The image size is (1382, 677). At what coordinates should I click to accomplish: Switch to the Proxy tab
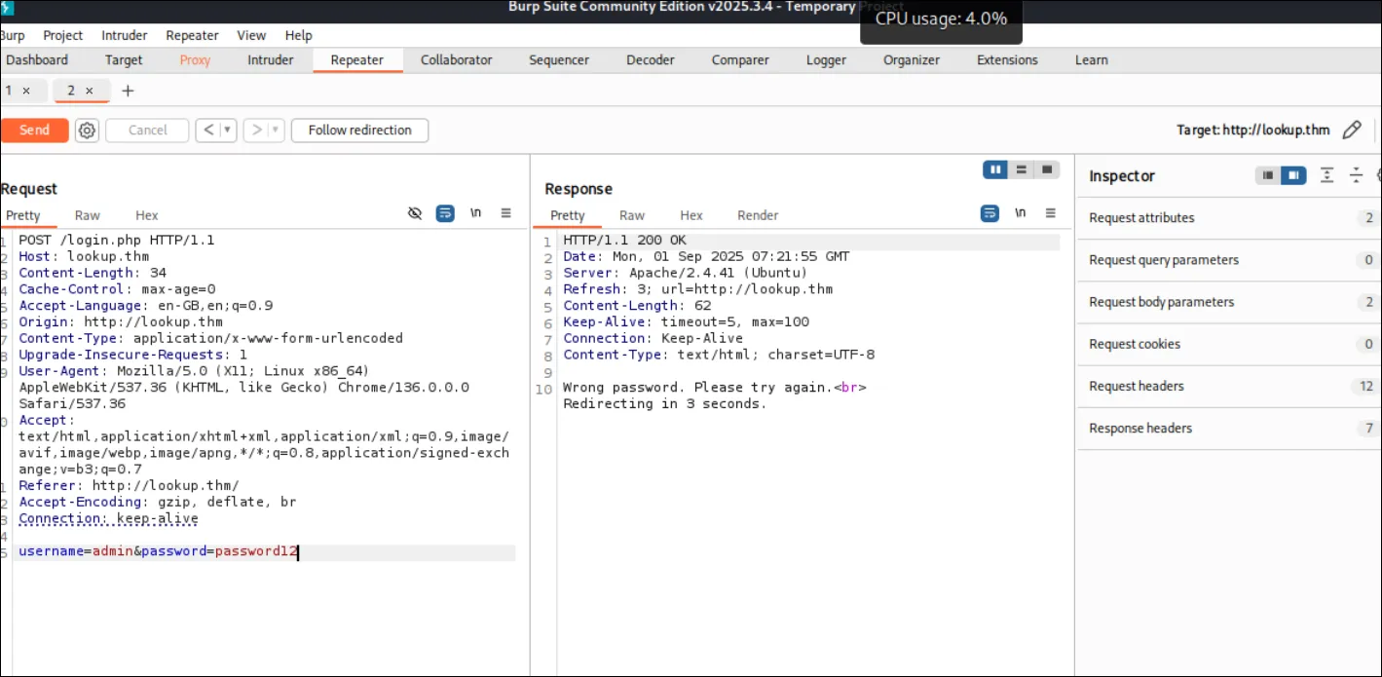[195, 59]
